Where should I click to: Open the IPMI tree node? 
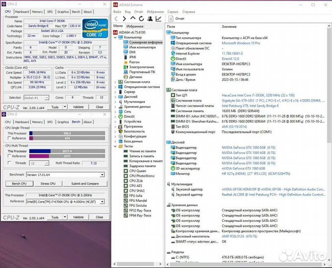coord(133,57)
